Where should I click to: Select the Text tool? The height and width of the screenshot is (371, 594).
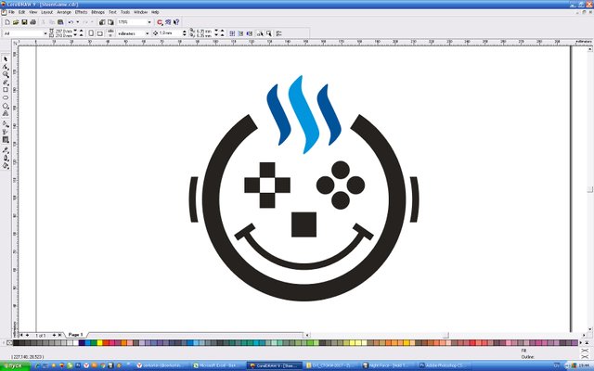point(6,113)
